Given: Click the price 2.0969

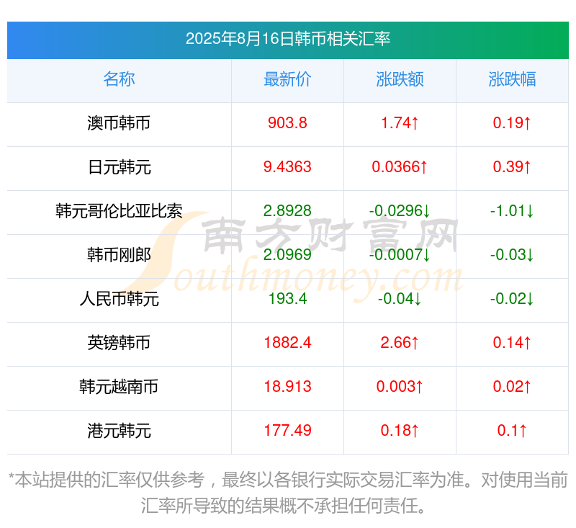Looking at the screenshot, I should click(x=287, y=255).
